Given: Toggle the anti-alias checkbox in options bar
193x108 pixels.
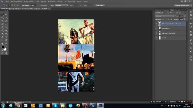Looking at the screenshot, I should click(x=38, y=5).
